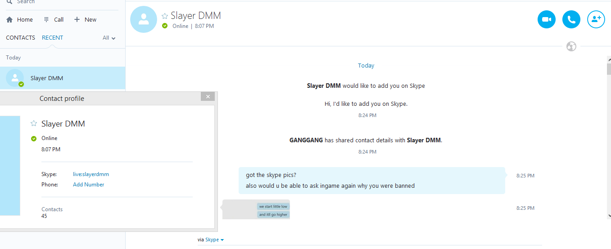This screenshot has height=249, width=611.
Task: Click the live:slayerdmm Skype name link
Action: (91, 174)
